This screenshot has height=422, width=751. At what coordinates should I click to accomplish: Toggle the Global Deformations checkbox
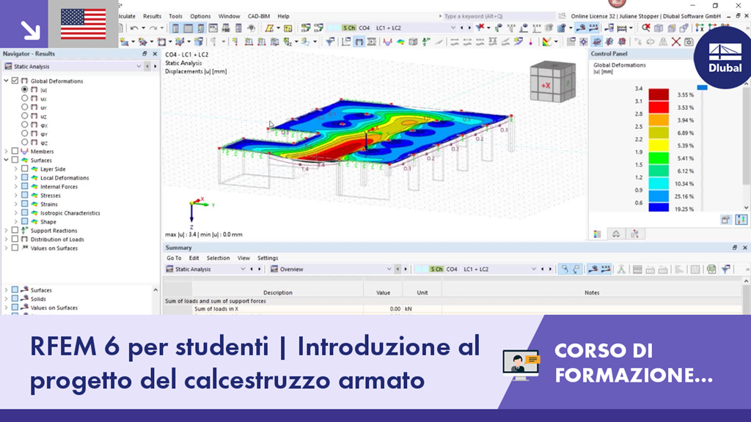coord(15,81)
